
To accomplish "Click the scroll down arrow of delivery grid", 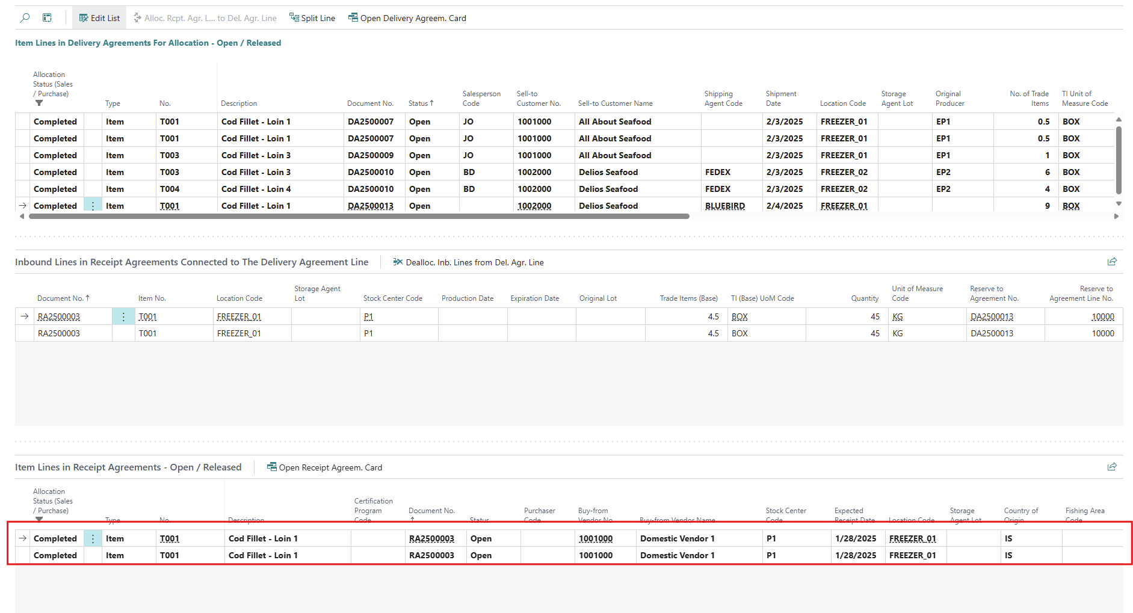I will click(1119, 204).
